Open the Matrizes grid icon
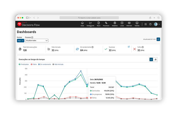This screenshot has height=115, width=177. [129, 23]
